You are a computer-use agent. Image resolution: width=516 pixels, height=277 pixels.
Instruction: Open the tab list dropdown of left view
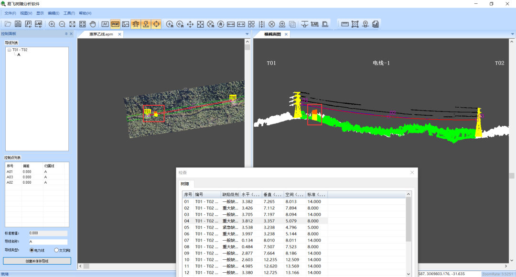(247, 34)
